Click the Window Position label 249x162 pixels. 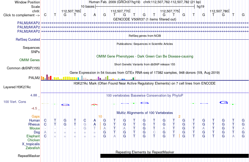coord(27,2)
